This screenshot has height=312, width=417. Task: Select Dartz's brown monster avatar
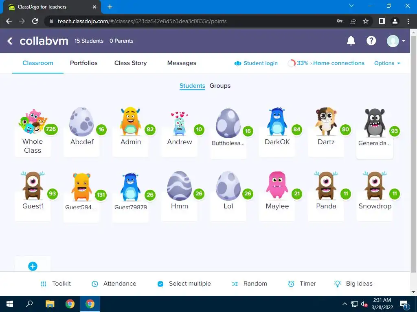[x=326, y=121]
